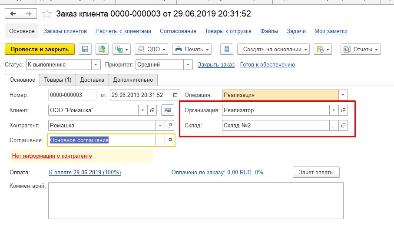394x233 pixels.
Task: Open Согласование navigation link
Action: click(178, 31)
